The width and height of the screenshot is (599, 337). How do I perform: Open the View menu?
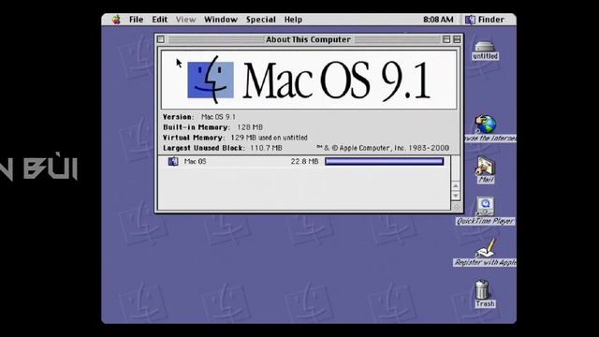(185, 20)
